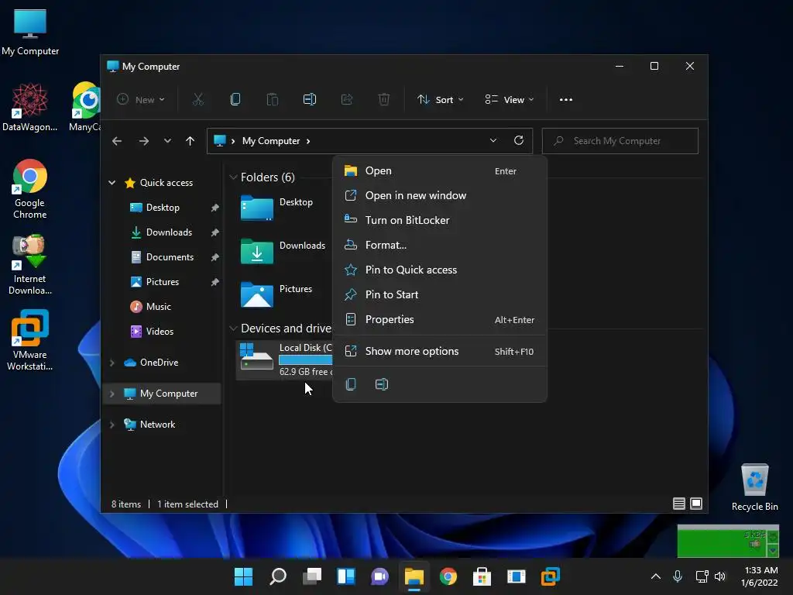Select Desktop in Quick access sidebar
This screenshot has height=595, width=793.
click(x=163, y=208)
